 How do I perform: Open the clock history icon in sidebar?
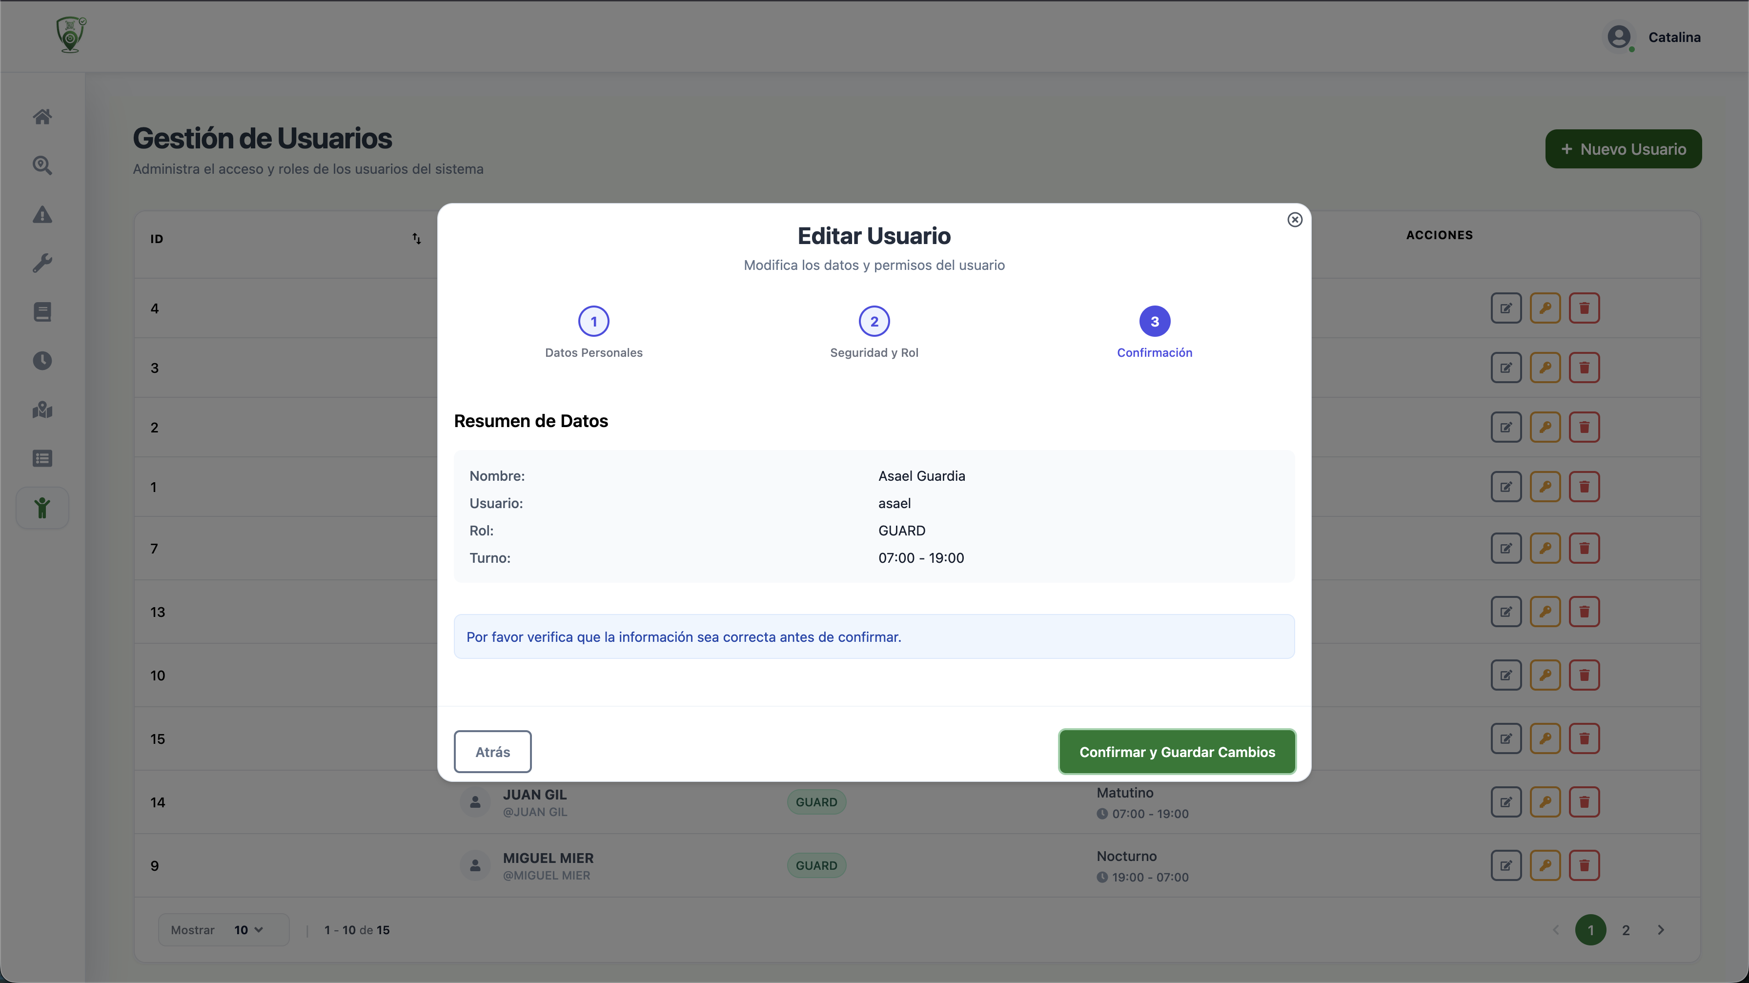pos(42,361)
